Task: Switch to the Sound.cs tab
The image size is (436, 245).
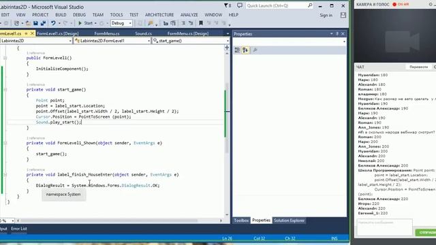Action: [x=144, y=33]
